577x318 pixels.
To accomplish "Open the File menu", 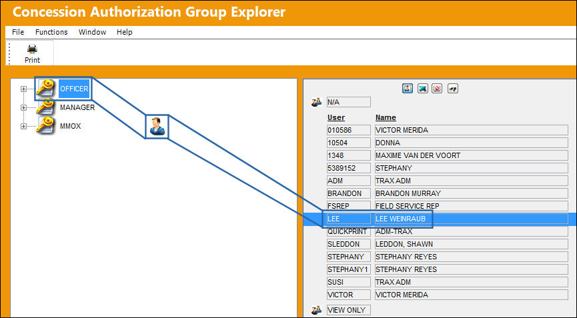I will 18,32.
